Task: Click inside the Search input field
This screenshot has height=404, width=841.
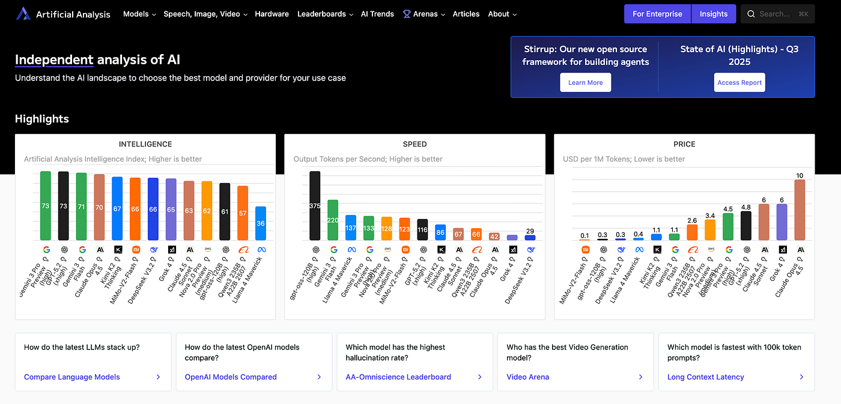Action: pyautogui.click(x=777, y=14)
